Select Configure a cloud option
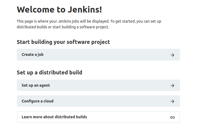The image size is (198, 130). tap(98, 101)
